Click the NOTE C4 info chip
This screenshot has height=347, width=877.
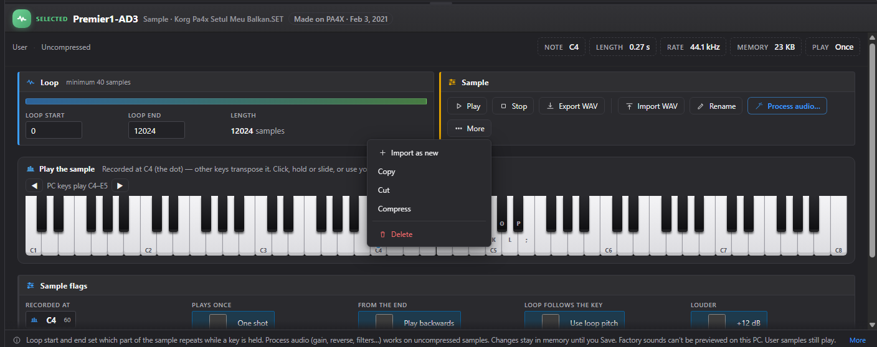561,47
